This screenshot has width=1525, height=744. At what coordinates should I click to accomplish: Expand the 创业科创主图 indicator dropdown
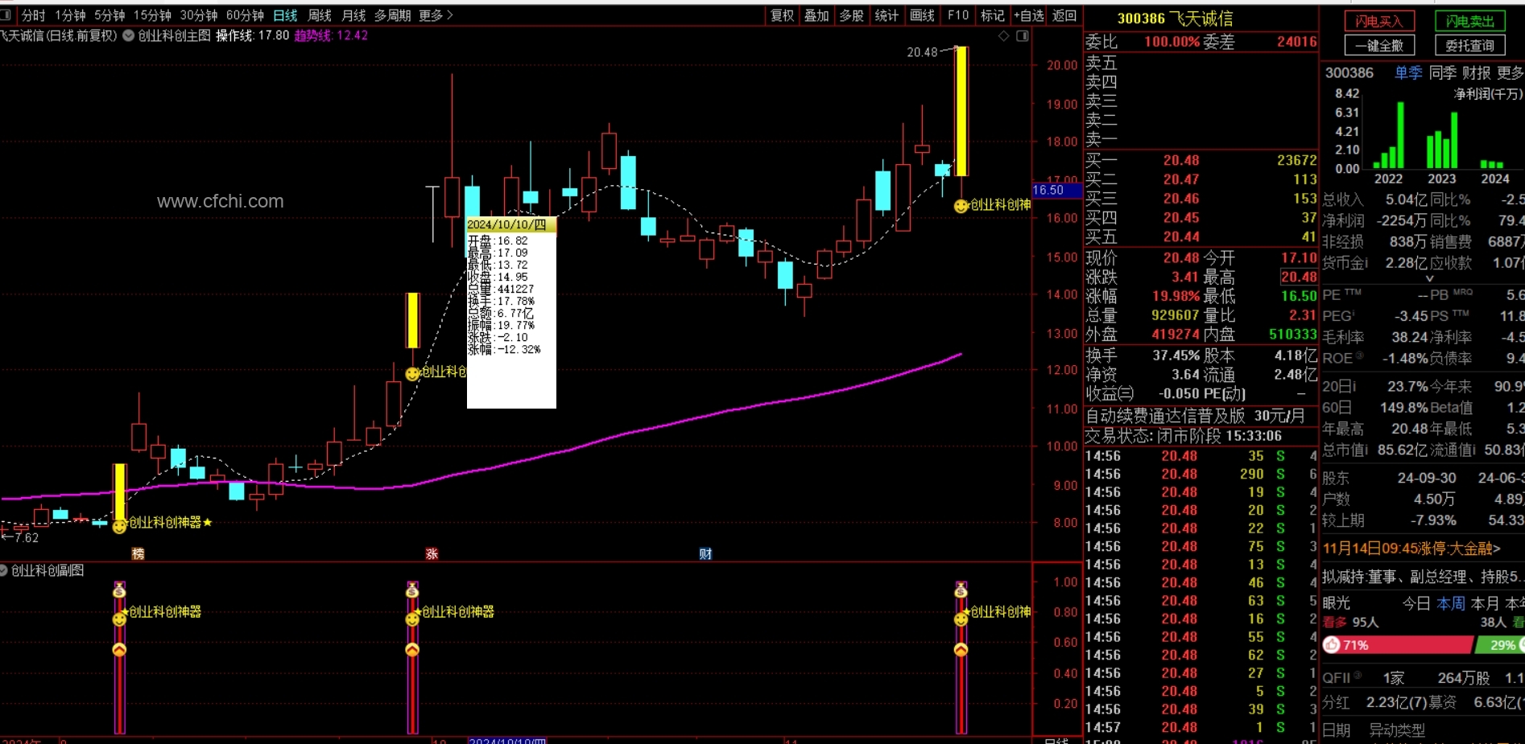128,35
